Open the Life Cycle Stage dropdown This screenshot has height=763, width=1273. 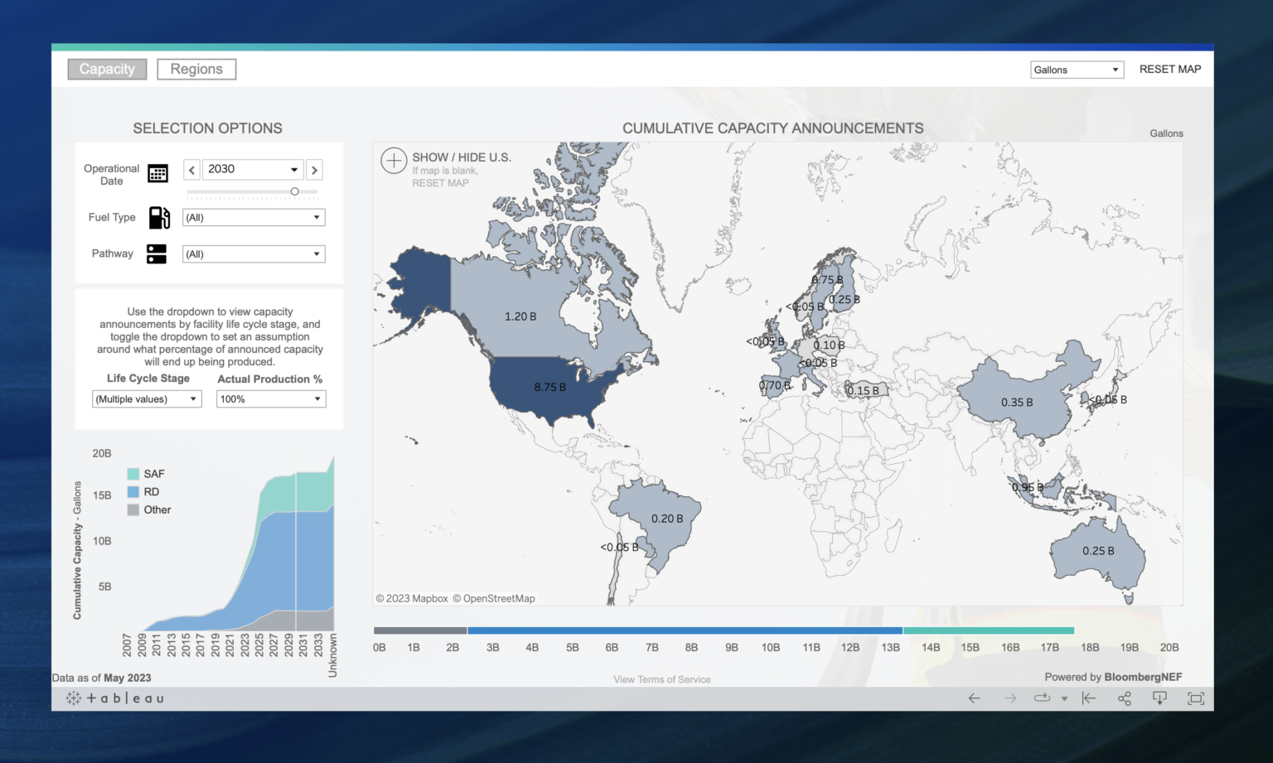pyautogui.click(x=146, y=398)
